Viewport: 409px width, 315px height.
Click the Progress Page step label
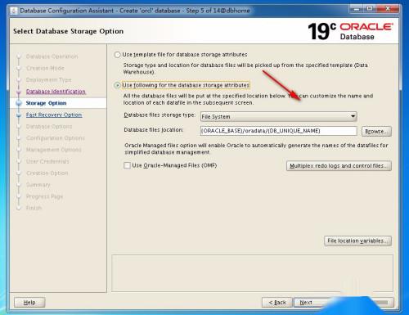click(44, 196)
